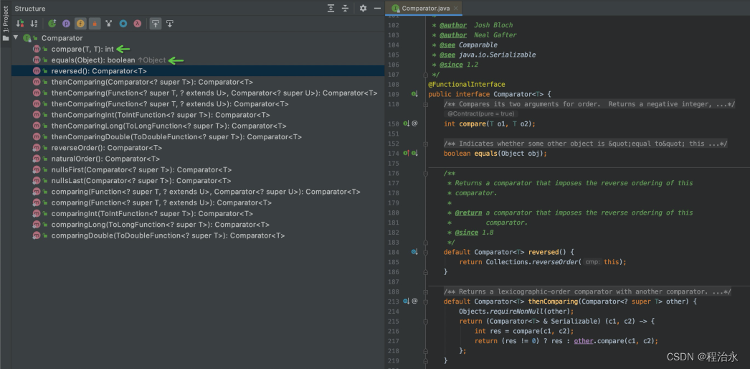Expand folded Javadoc on line 188
The width and height of the screenshot is (750, 369).
pyautogui.click(x=425, y=291)
